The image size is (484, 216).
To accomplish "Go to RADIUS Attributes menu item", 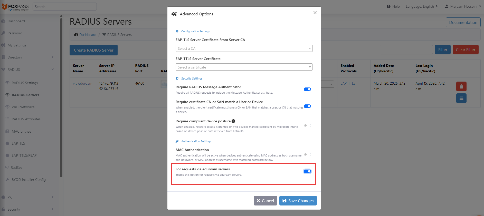I will [x=26, y=119].
